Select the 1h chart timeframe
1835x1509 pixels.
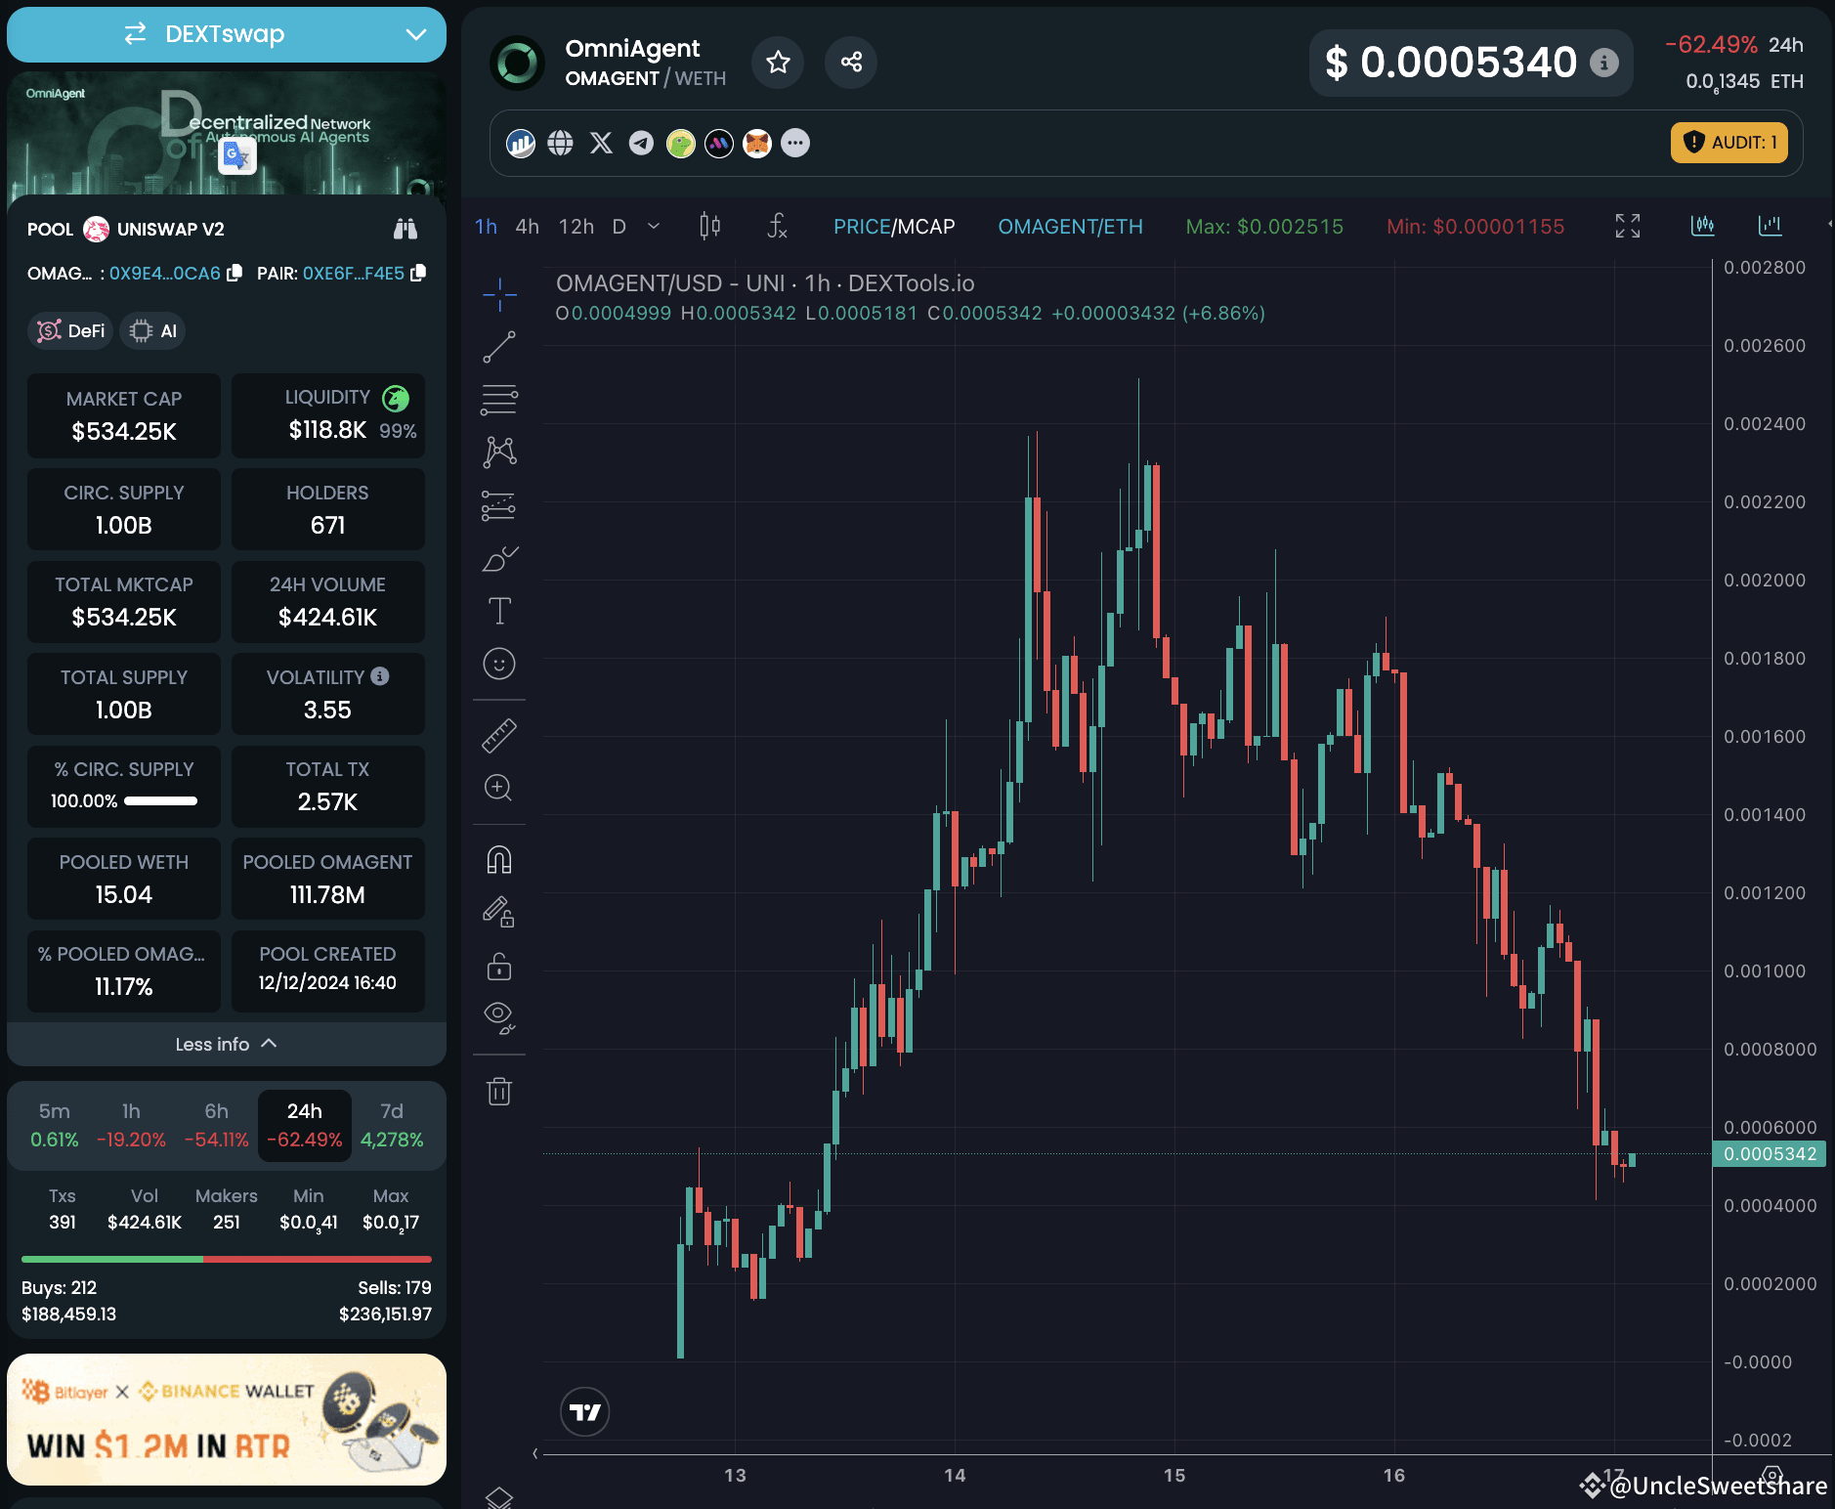click(486, 227)
